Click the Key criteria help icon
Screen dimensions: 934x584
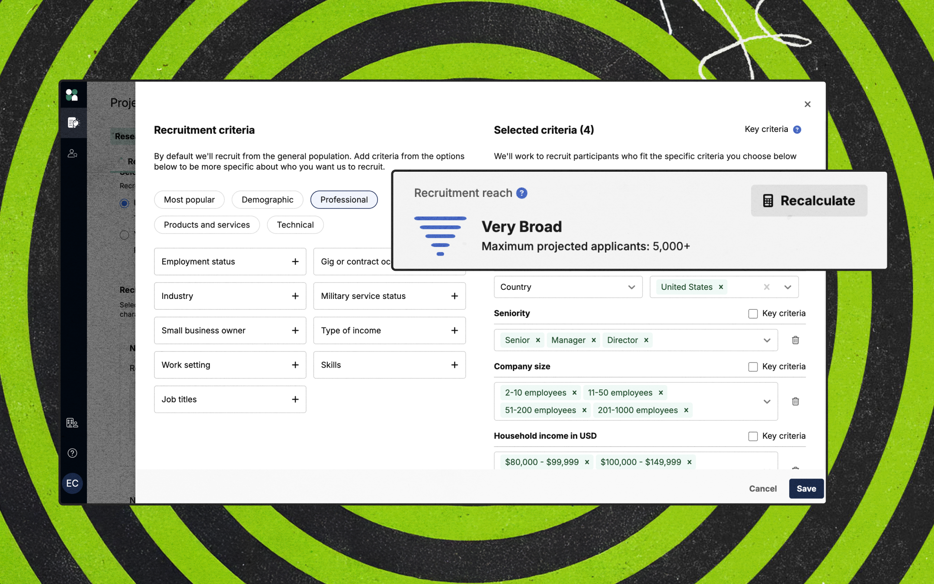(x=797, y=130)
